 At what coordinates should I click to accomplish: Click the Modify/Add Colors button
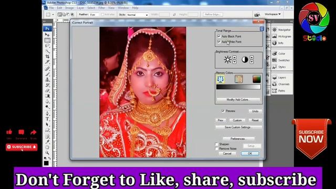[238, 100]
